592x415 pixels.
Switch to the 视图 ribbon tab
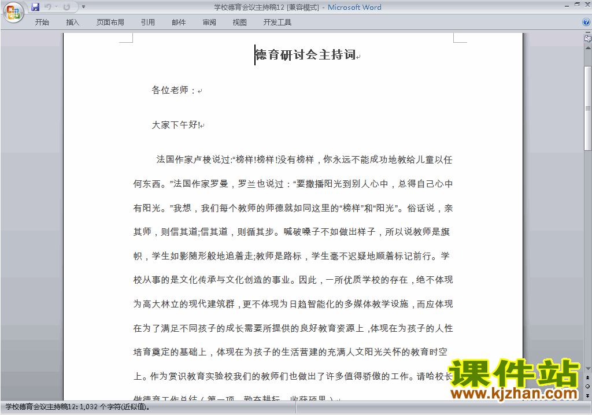click(240, 23)
